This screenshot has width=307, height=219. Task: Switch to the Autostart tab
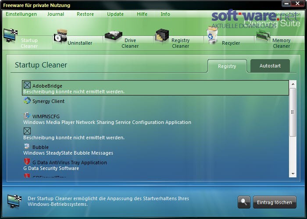click(270, 66)
